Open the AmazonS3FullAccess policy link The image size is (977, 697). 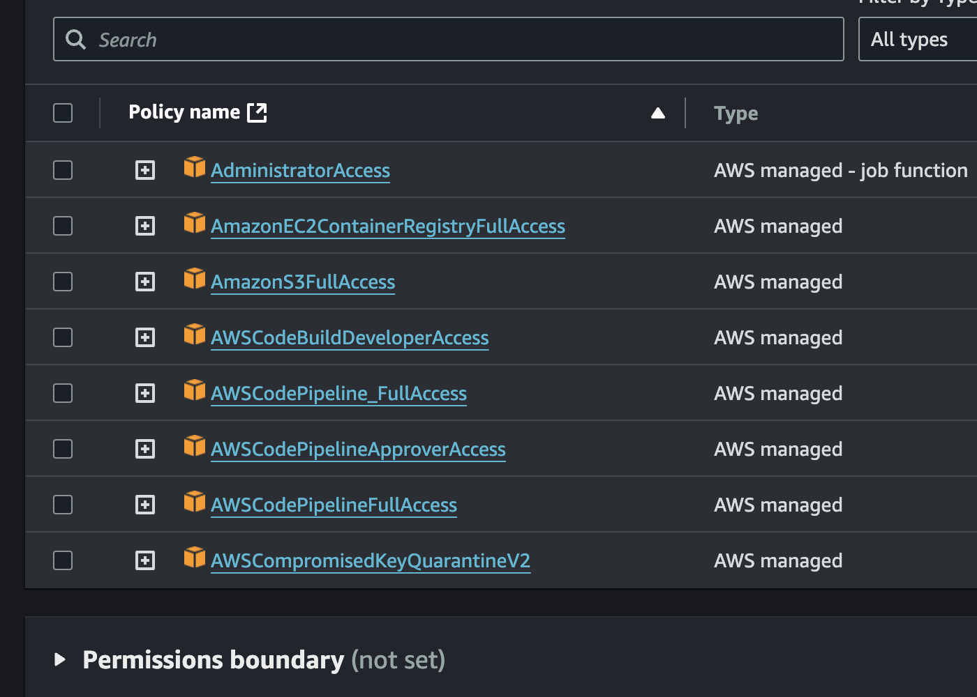pos(303,282)
